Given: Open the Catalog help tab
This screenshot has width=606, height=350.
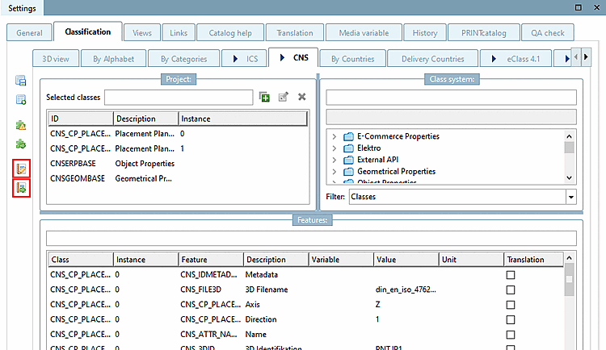Looking at the screenshot, I should [230, 33].
